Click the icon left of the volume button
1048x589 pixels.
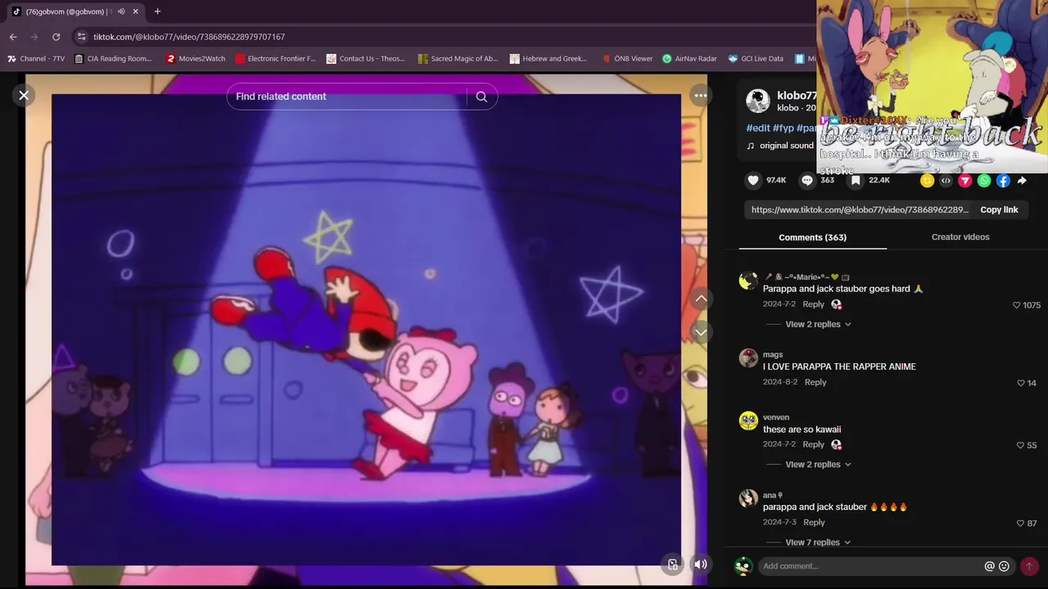tap(673, 564)
